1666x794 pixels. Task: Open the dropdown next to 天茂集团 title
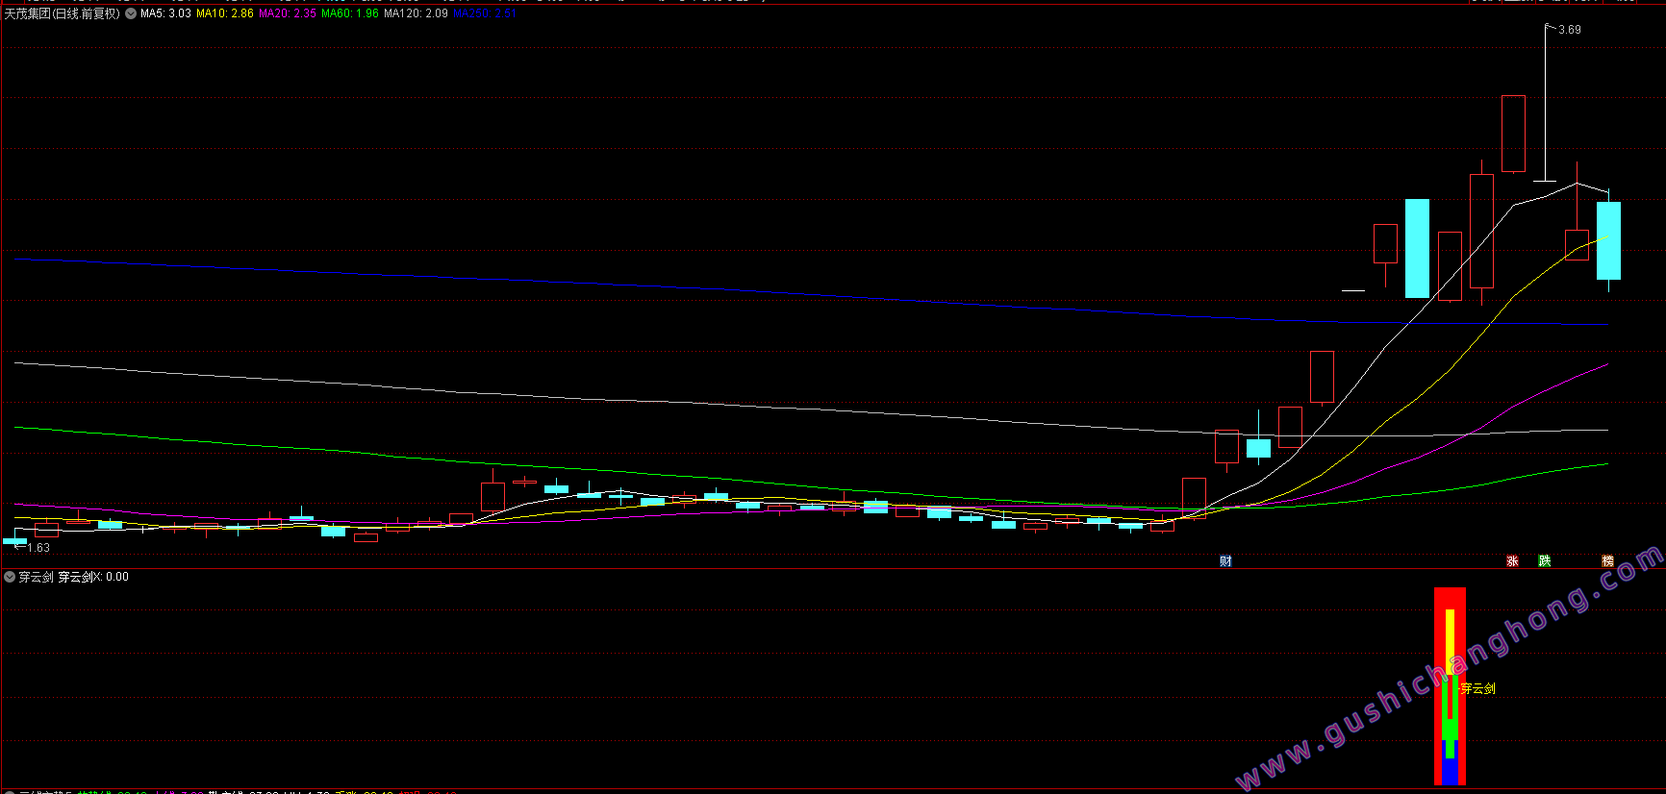click(131, 13)
